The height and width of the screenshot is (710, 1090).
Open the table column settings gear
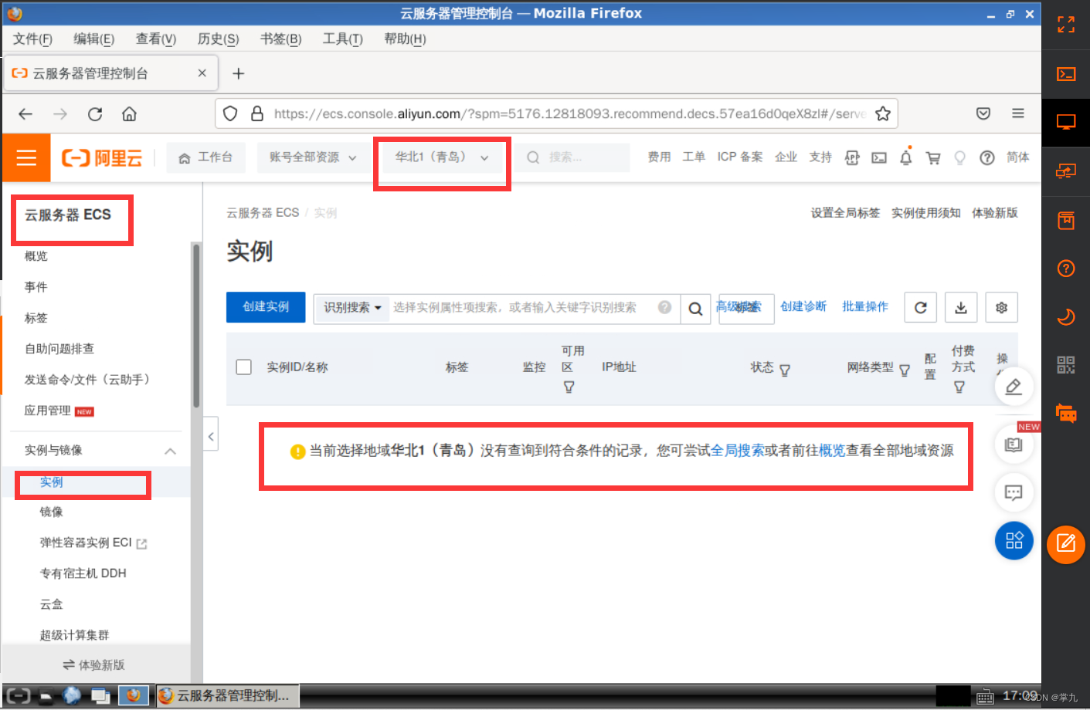tap(1002, 307)
